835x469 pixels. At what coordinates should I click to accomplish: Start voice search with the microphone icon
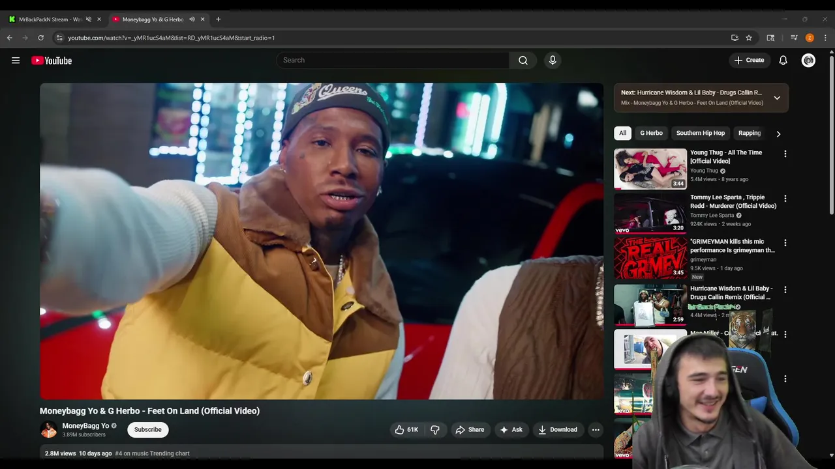pyautogui.click(x=553, y=61)
